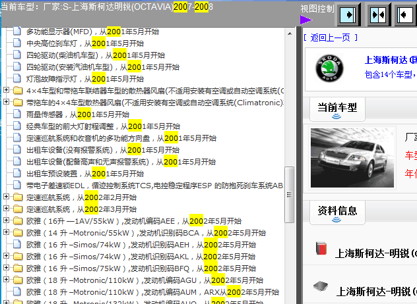Click the right-arrow view control button
Viewport: 417px width, 304px height.
348,14
